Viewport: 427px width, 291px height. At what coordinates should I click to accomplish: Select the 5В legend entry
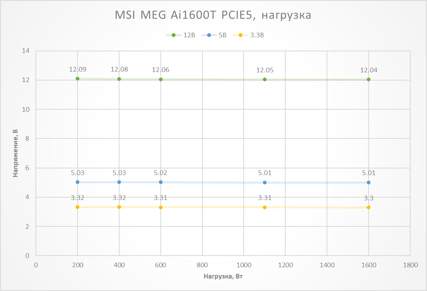point(214,35)
